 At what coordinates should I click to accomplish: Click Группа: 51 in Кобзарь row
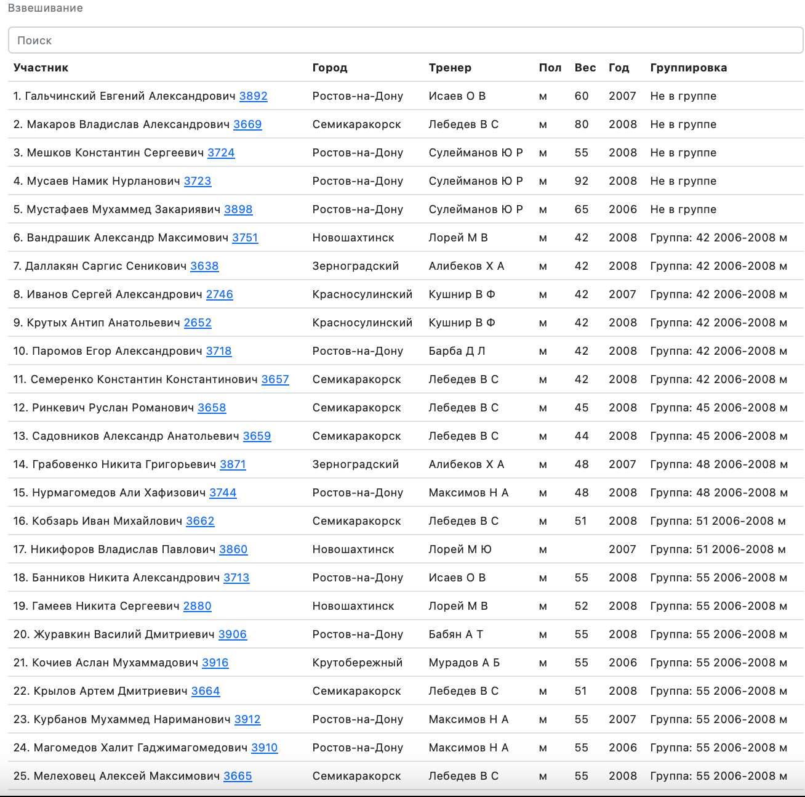pyautogui.click(x=718, y=521)
